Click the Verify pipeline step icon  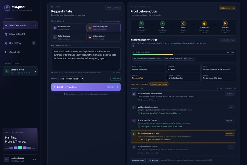point(183,23)
